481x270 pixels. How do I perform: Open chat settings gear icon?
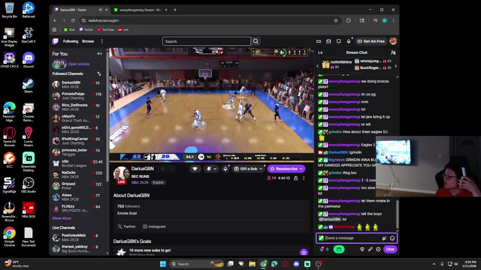pos(378,249)
